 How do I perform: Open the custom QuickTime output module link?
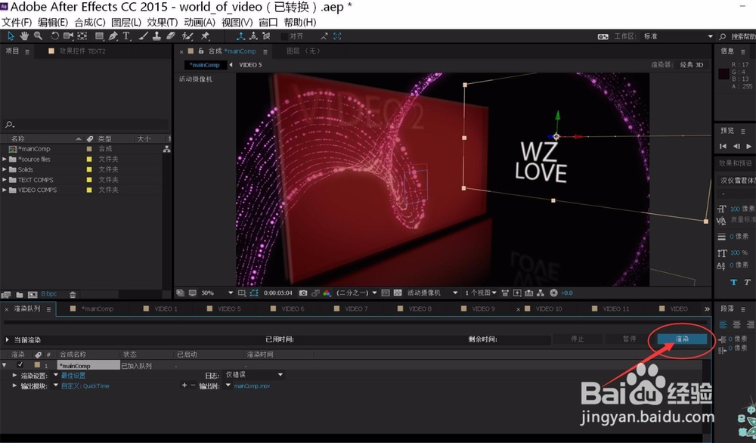[85, 386]
